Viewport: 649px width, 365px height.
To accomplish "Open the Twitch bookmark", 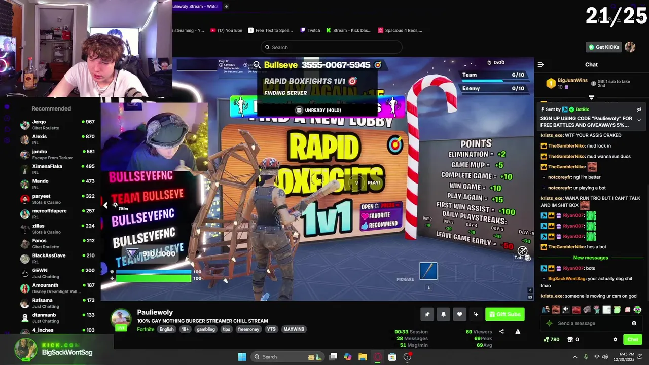I will (310, 30).
